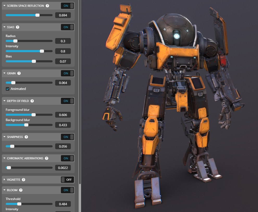Click the Grain help icon
The height and width of the screenshot is (212, 258).
pos(19,73)
